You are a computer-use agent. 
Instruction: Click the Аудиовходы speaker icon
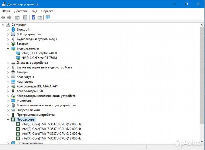(13, 39)
